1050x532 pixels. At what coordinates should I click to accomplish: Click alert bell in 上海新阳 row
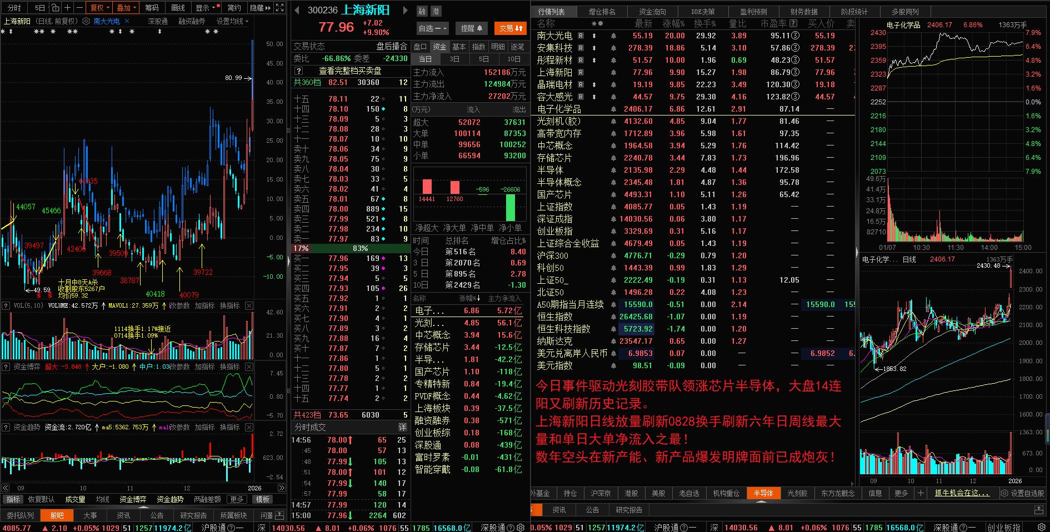(x=613, y=72)
